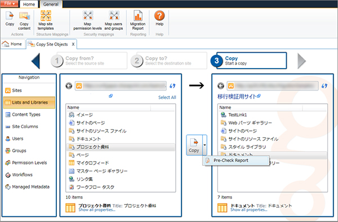Open the Copy button dropdown arrow
The image size is (338, 222).
[205, 145]
